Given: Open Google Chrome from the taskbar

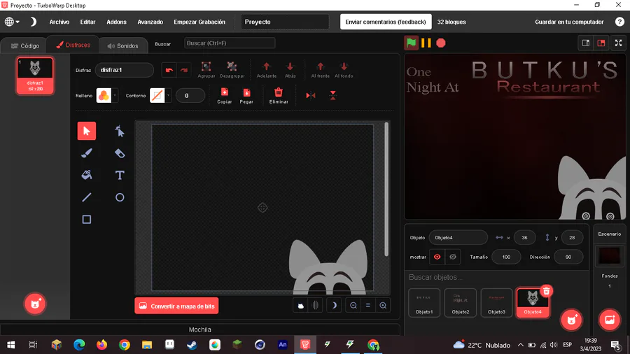Looking at the screenshot, I should pos(125,345).
